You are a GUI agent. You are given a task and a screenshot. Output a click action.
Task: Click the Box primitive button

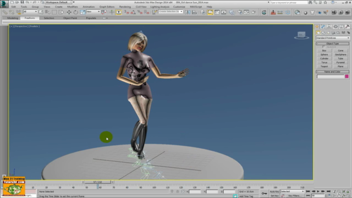point(324,51)
